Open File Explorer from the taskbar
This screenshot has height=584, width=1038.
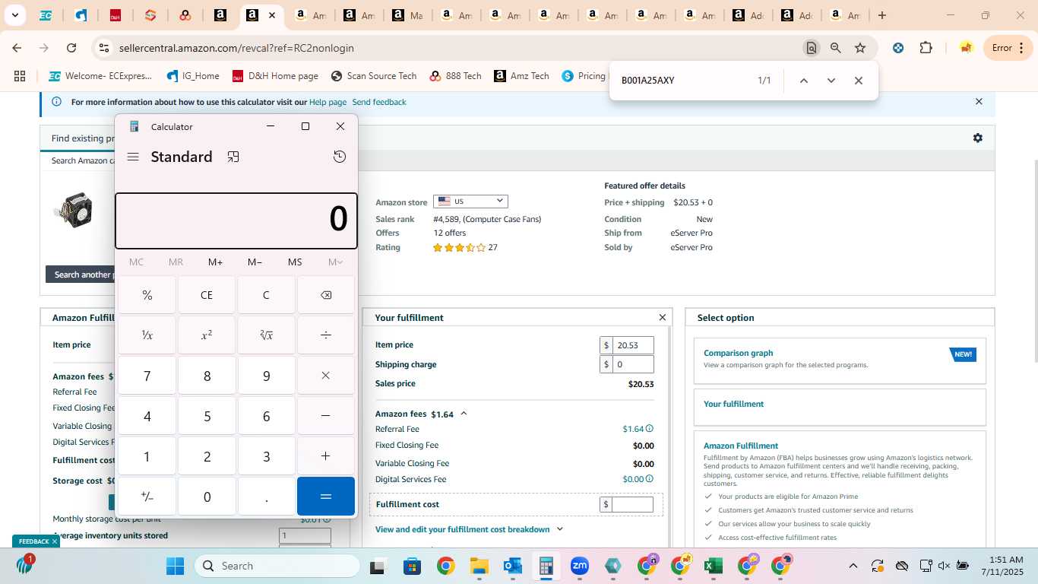tap(479, 566)
